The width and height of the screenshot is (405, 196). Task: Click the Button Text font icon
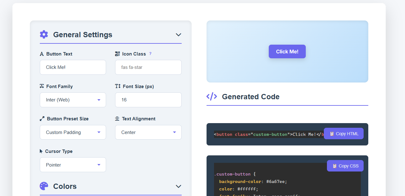tap(42, 54)
